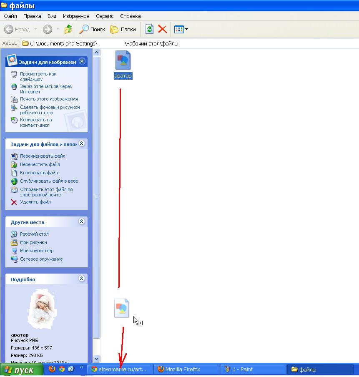This screenshot has height=377, width=359.
Task: Open Рабочий стол in Другие места
Action: (34, 234)
